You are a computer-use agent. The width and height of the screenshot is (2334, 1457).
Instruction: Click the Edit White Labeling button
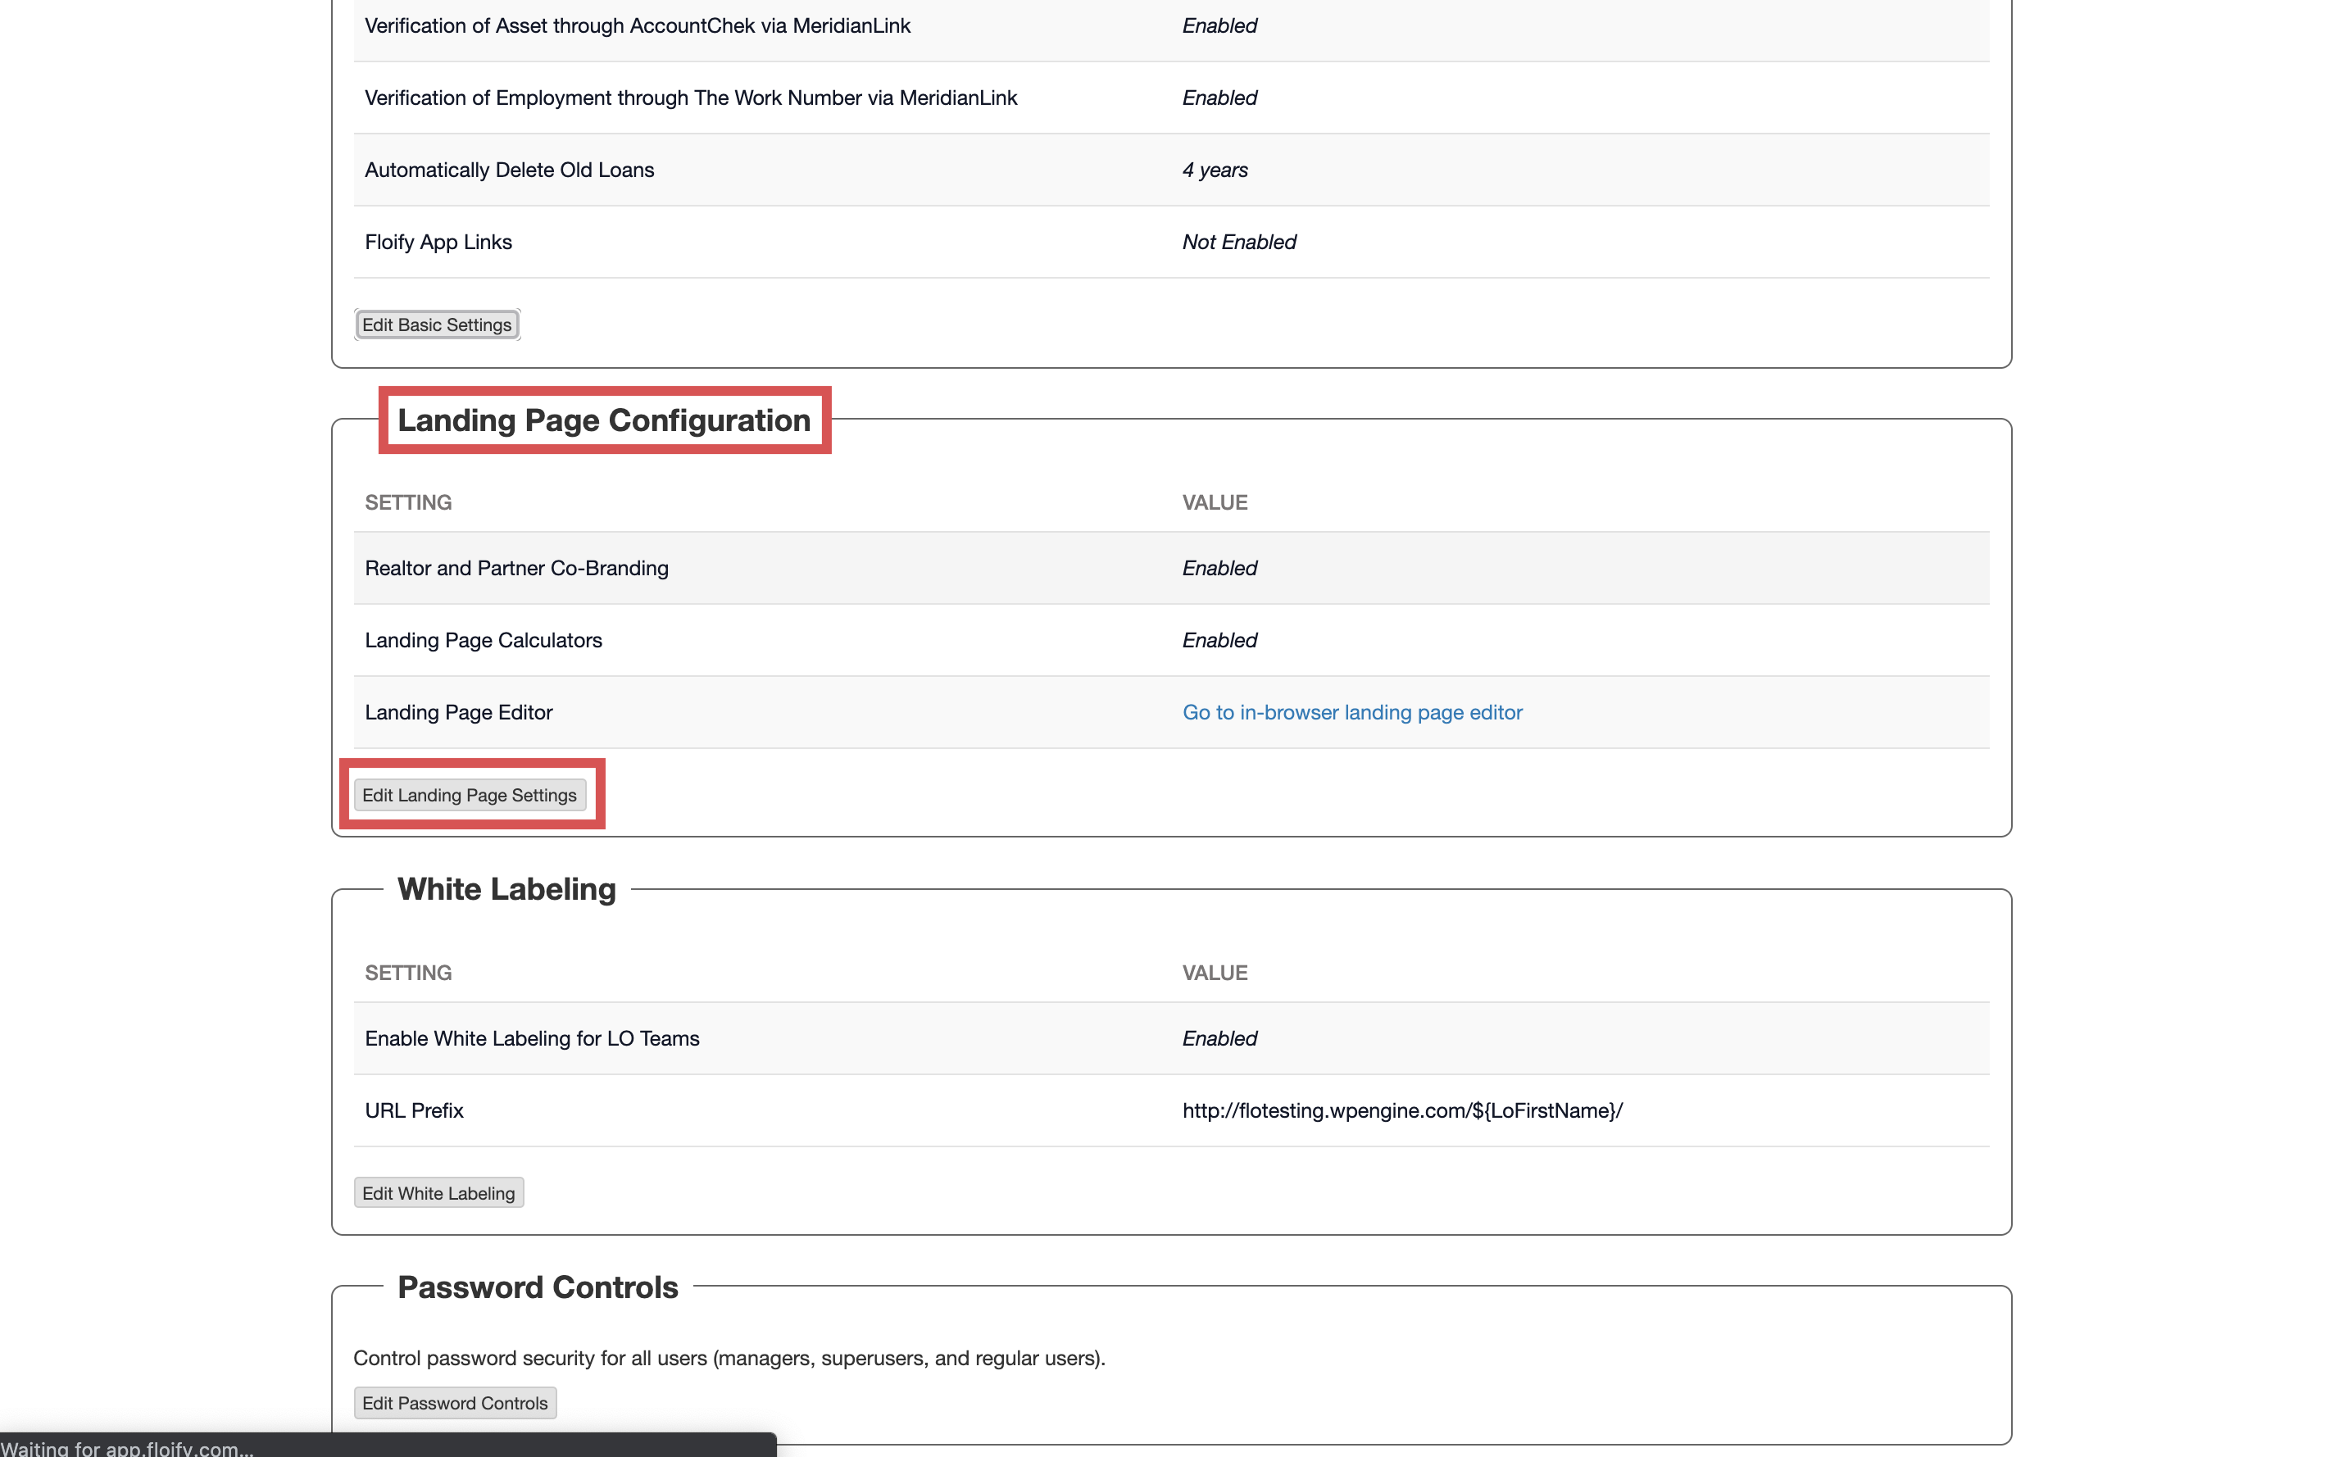(x=438, y=1193)
